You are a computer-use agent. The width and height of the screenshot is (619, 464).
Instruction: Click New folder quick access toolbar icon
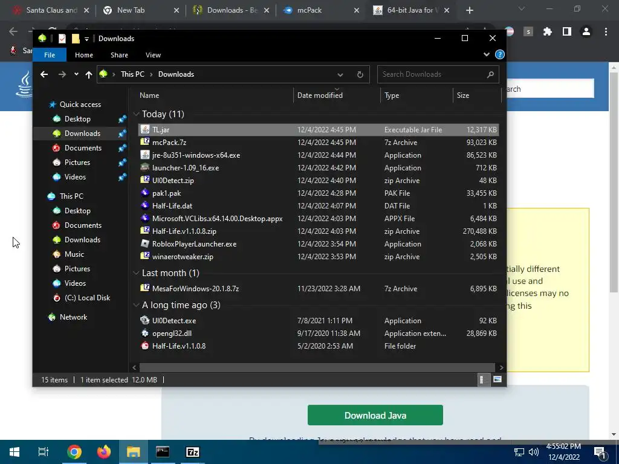pyautogui.click(x=76, y=38)
